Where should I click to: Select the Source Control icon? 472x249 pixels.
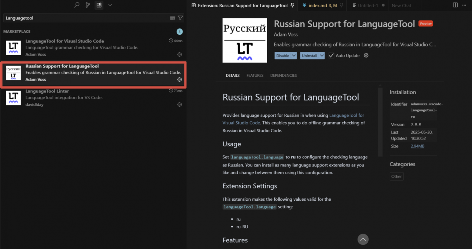[88, 5]
